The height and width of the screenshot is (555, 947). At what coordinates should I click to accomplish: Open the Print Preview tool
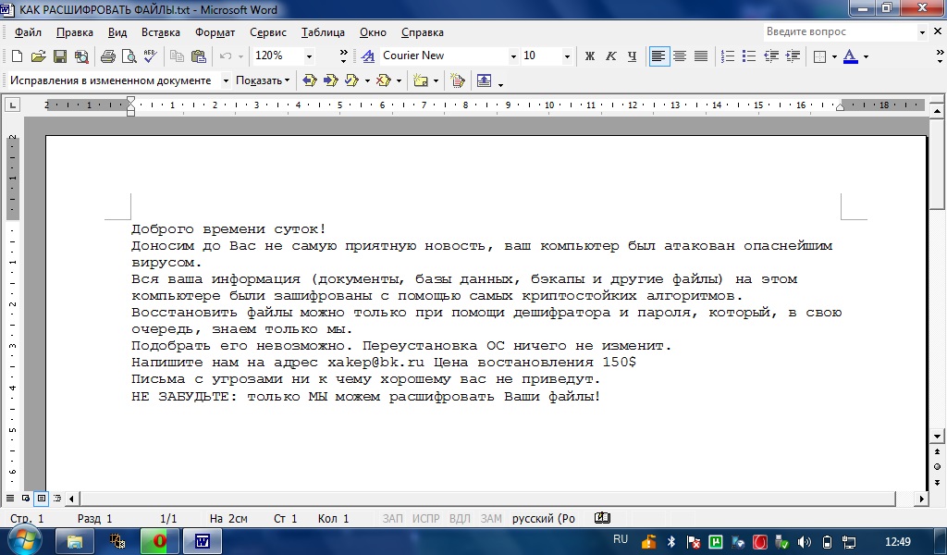(129, 56)
